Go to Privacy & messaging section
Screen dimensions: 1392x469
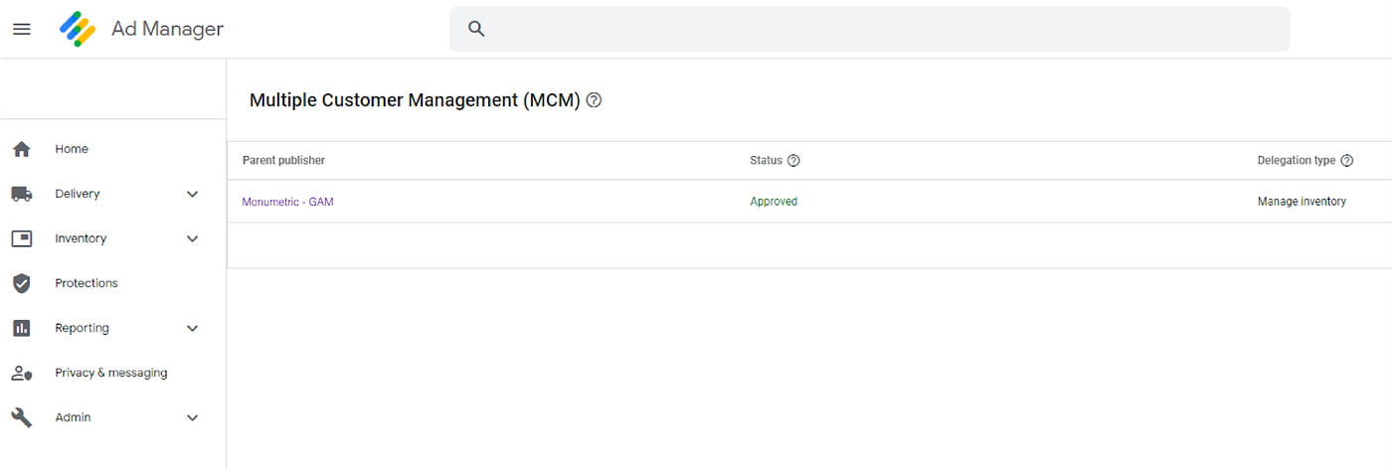point(110,374)
